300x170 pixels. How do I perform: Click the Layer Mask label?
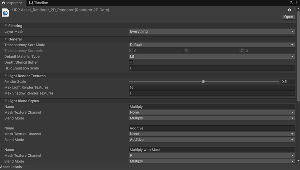point(14,32)
